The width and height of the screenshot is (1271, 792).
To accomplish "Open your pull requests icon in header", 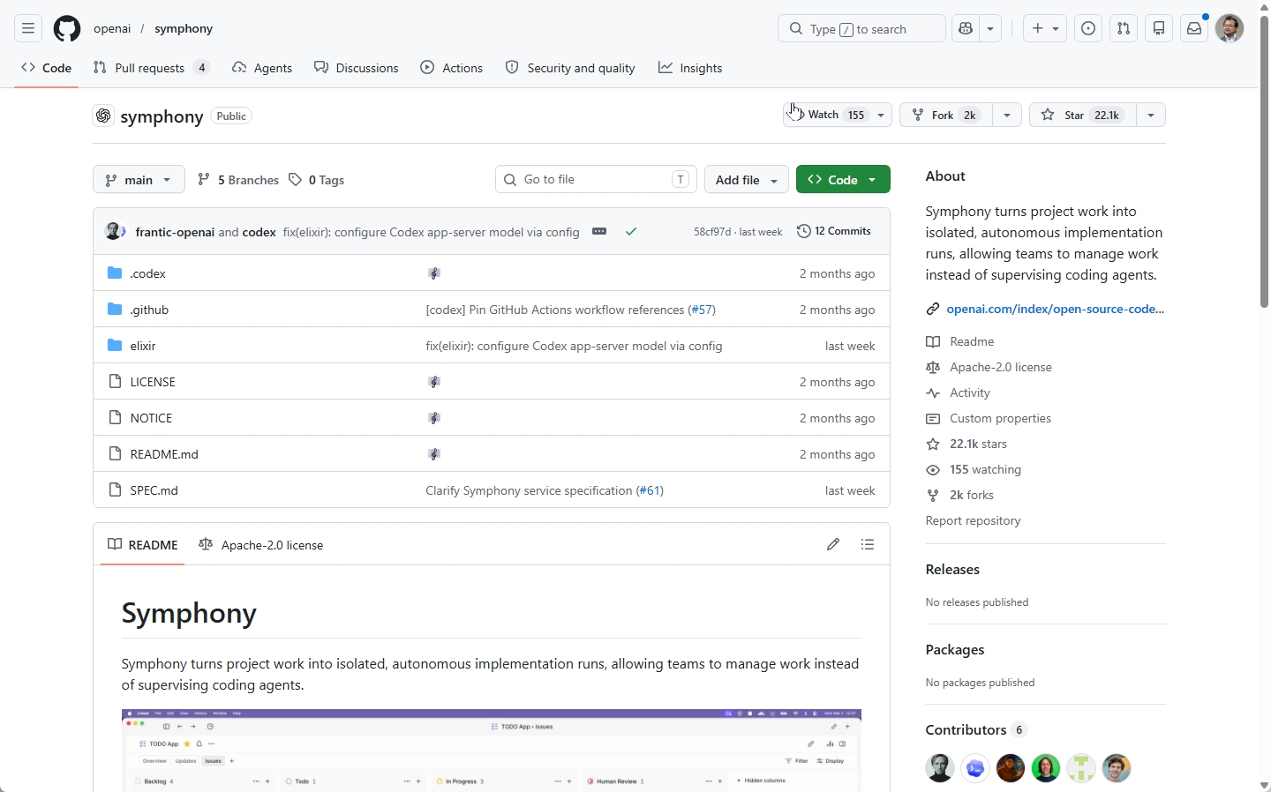I will [1124, 28].
